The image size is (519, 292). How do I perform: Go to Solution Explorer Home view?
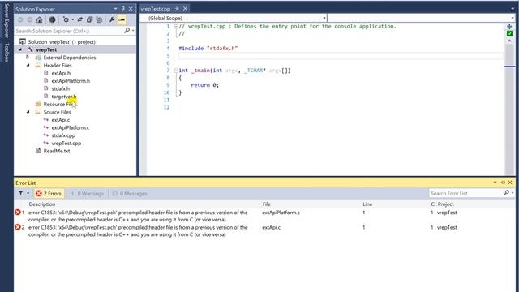tap(40, 19)
